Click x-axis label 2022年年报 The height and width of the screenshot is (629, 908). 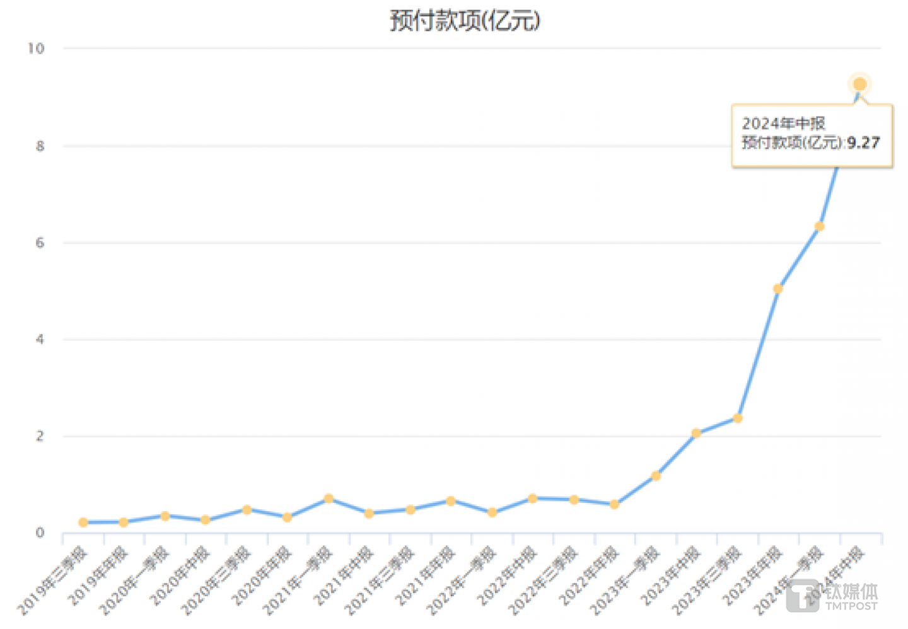click(589, 576)
